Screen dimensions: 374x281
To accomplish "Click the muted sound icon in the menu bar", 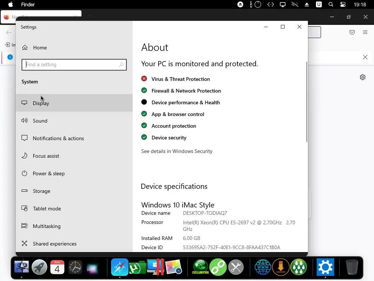I will (295, 4).
